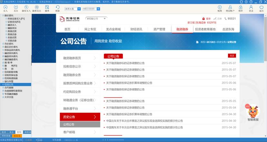Click the red 关注 button
This screenshot has height=142, width=267.
point(232,56)
